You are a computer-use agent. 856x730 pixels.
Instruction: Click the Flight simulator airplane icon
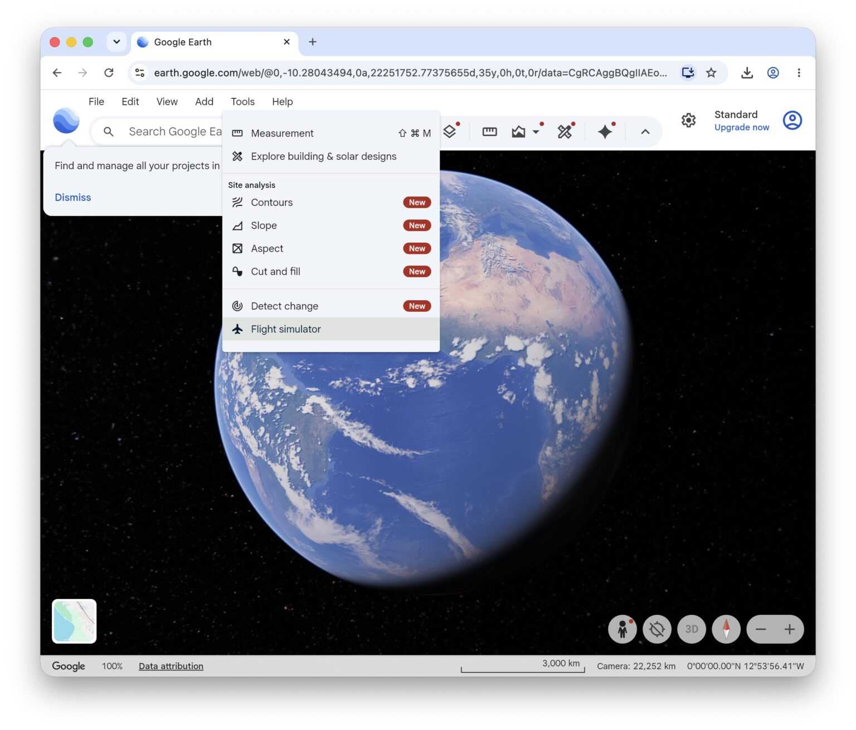(237, 329)
